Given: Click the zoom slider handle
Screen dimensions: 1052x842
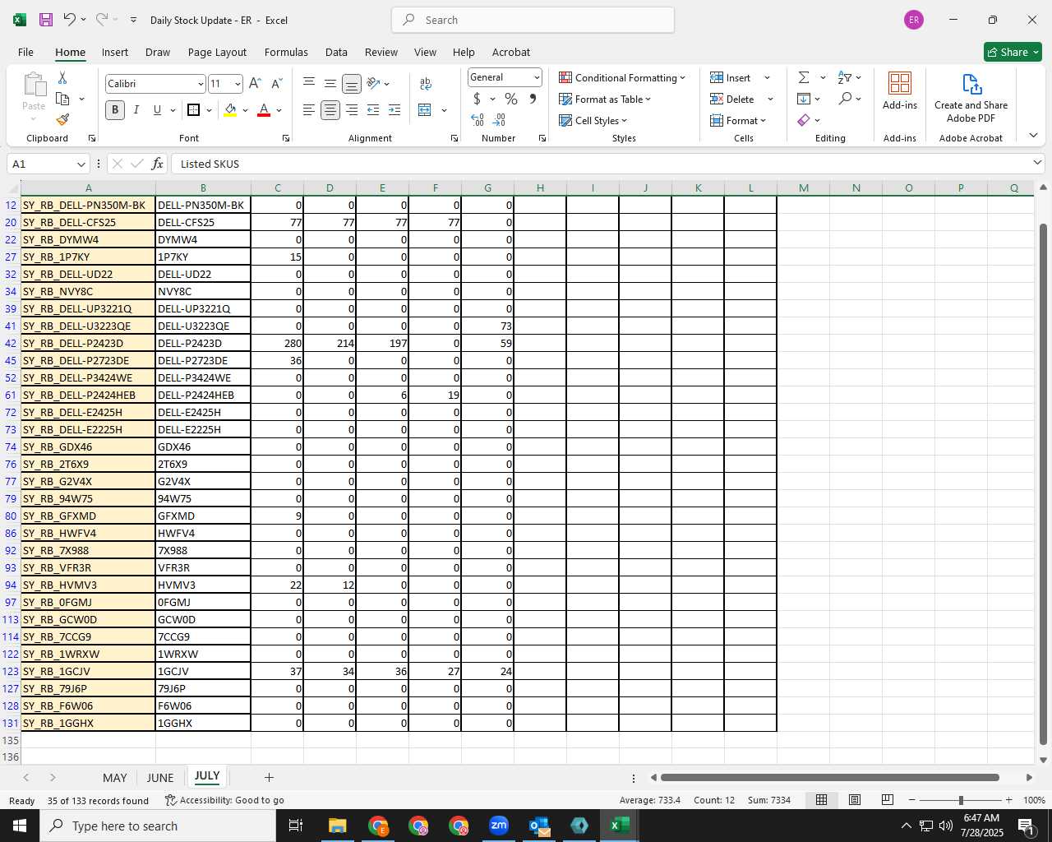Looking at the screenshot, I should pos(960,800).
